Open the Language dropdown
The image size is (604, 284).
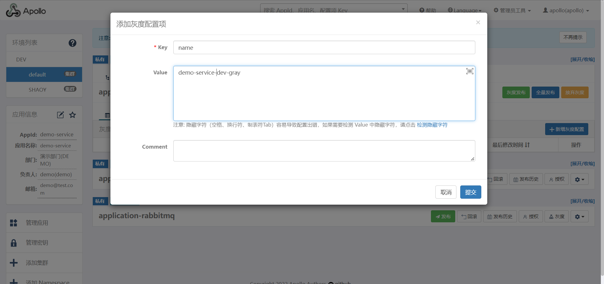point(464,10)
